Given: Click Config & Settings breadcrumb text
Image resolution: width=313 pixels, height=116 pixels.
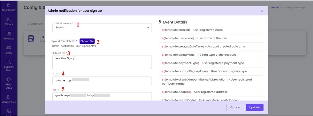Looking at the screenshot, I should [294, 7].
